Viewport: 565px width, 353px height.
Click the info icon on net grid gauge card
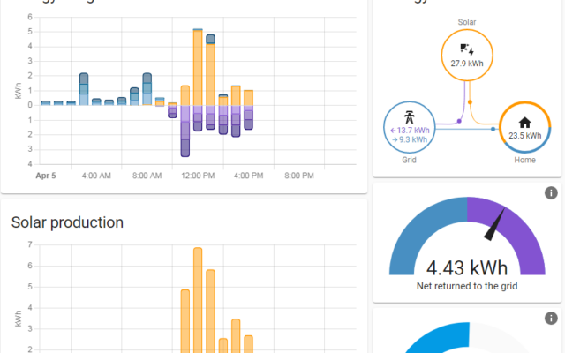click(x=551, y=193)
